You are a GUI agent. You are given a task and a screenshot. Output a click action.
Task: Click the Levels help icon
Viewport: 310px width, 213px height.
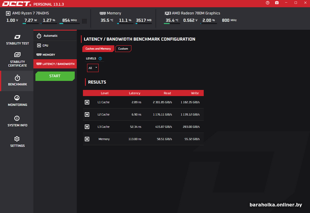[100, 58]
